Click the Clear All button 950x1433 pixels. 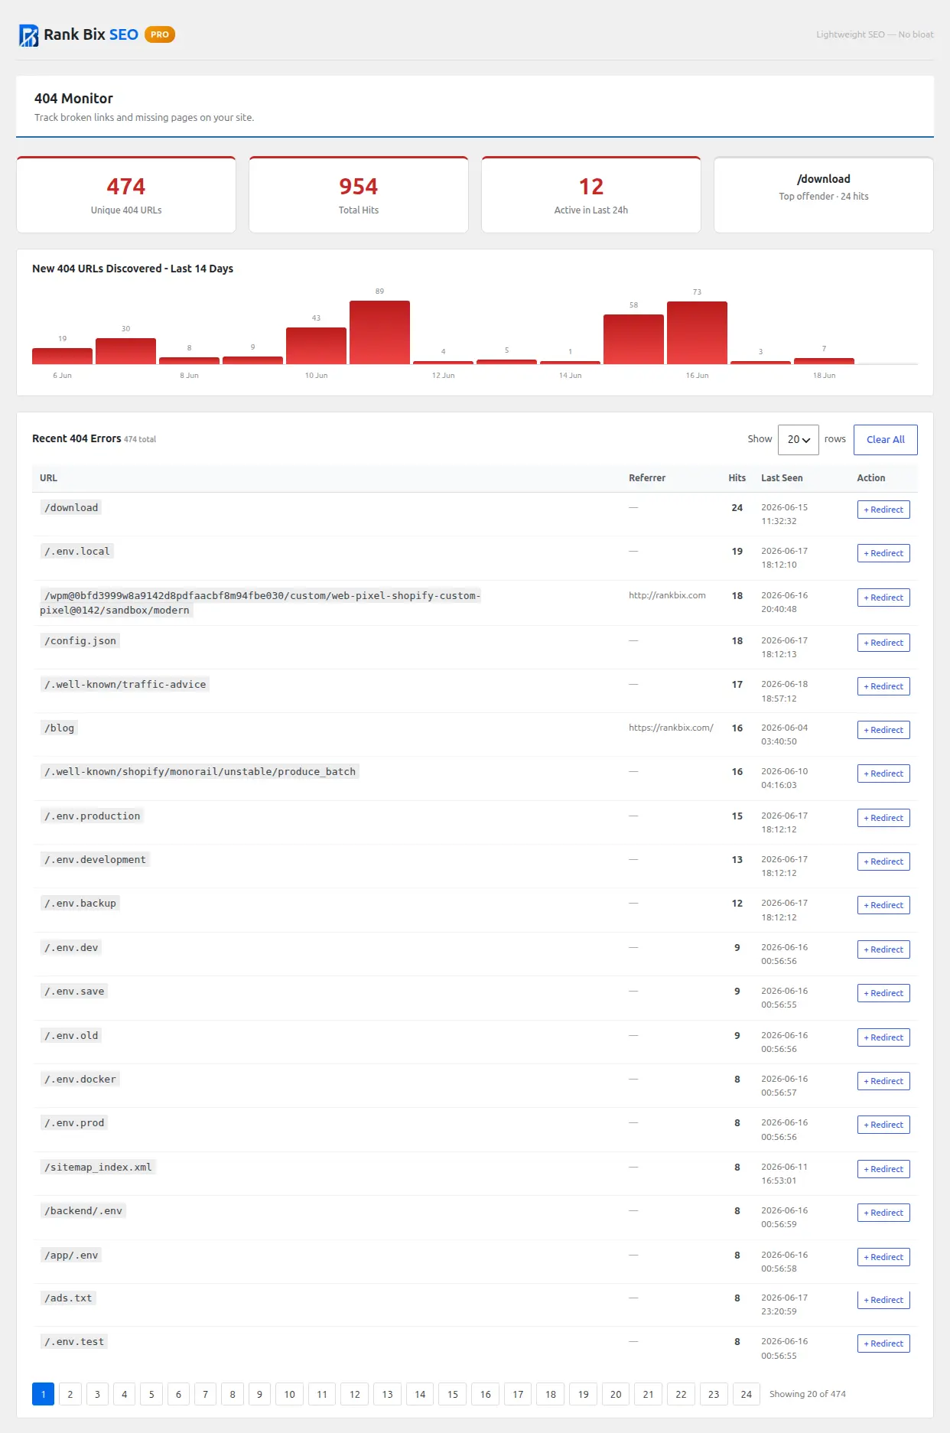pyautogui.click(x=886, y=440)
